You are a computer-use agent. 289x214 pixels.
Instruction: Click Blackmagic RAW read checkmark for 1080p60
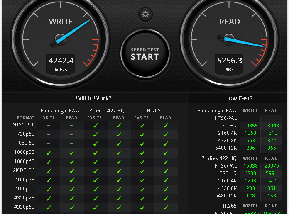coord(72,162)
